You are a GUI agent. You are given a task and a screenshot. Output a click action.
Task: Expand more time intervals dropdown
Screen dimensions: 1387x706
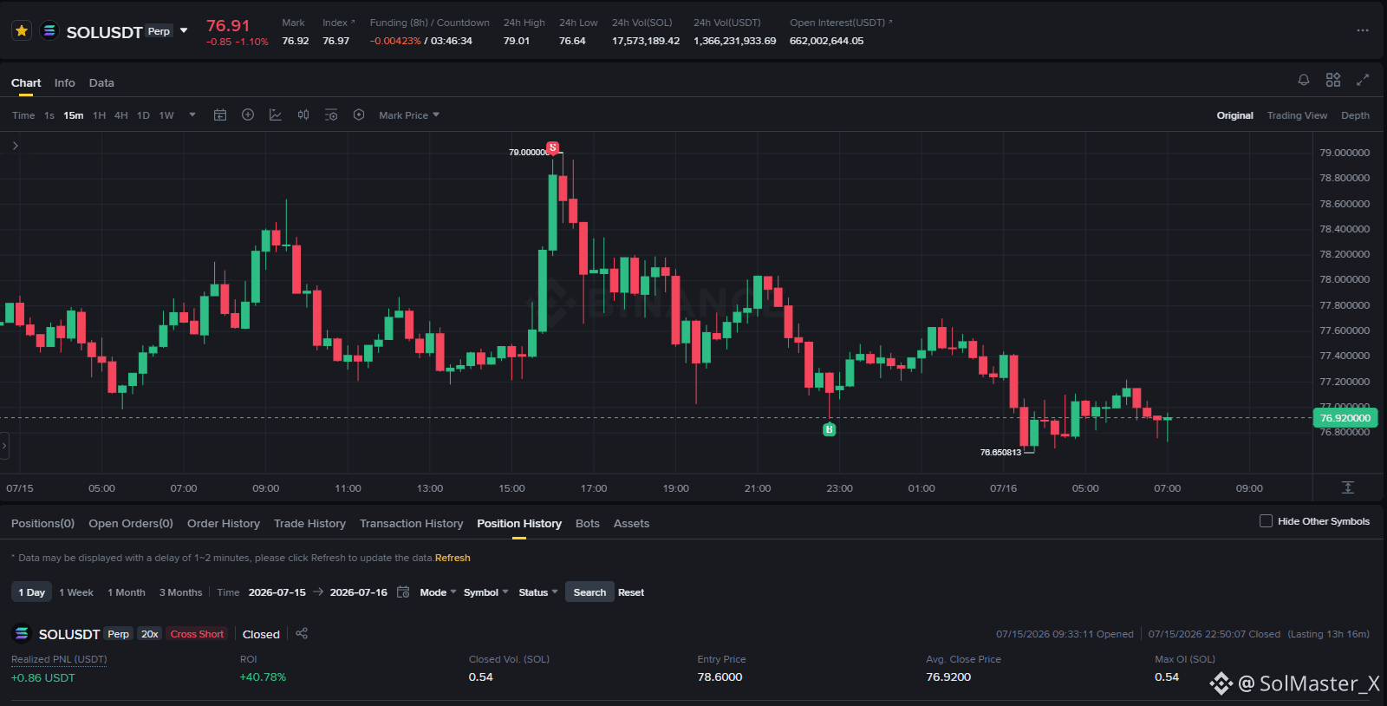(x=192, y=114)
